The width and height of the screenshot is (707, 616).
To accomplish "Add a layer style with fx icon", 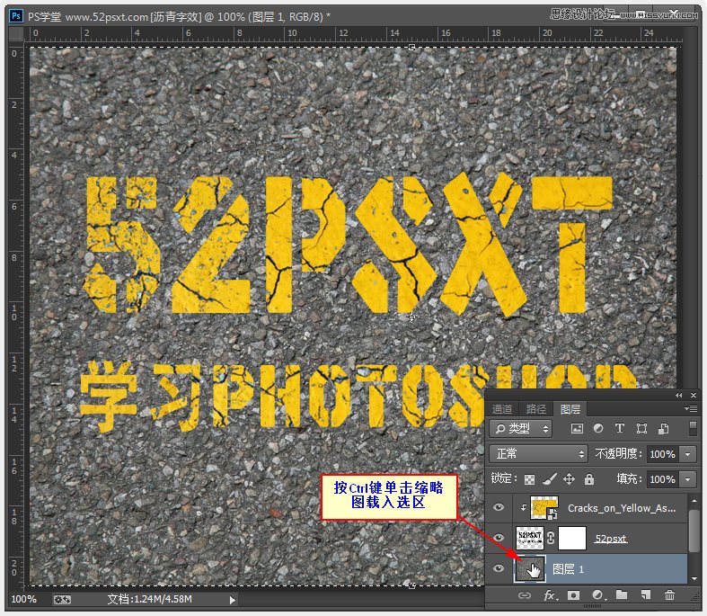I will [550, 595].
